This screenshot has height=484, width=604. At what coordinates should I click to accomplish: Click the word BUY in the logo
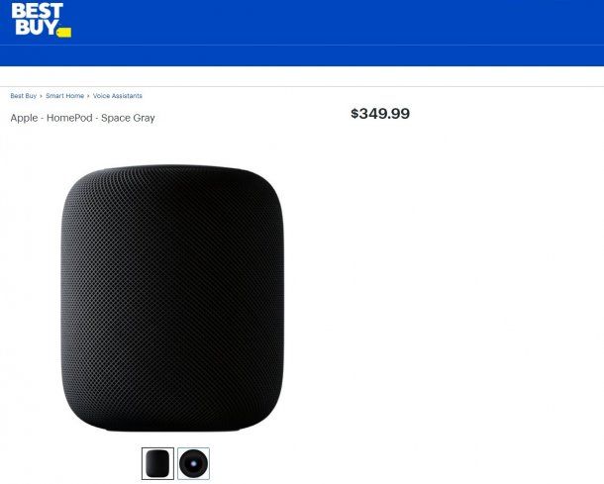click(37, 27)
